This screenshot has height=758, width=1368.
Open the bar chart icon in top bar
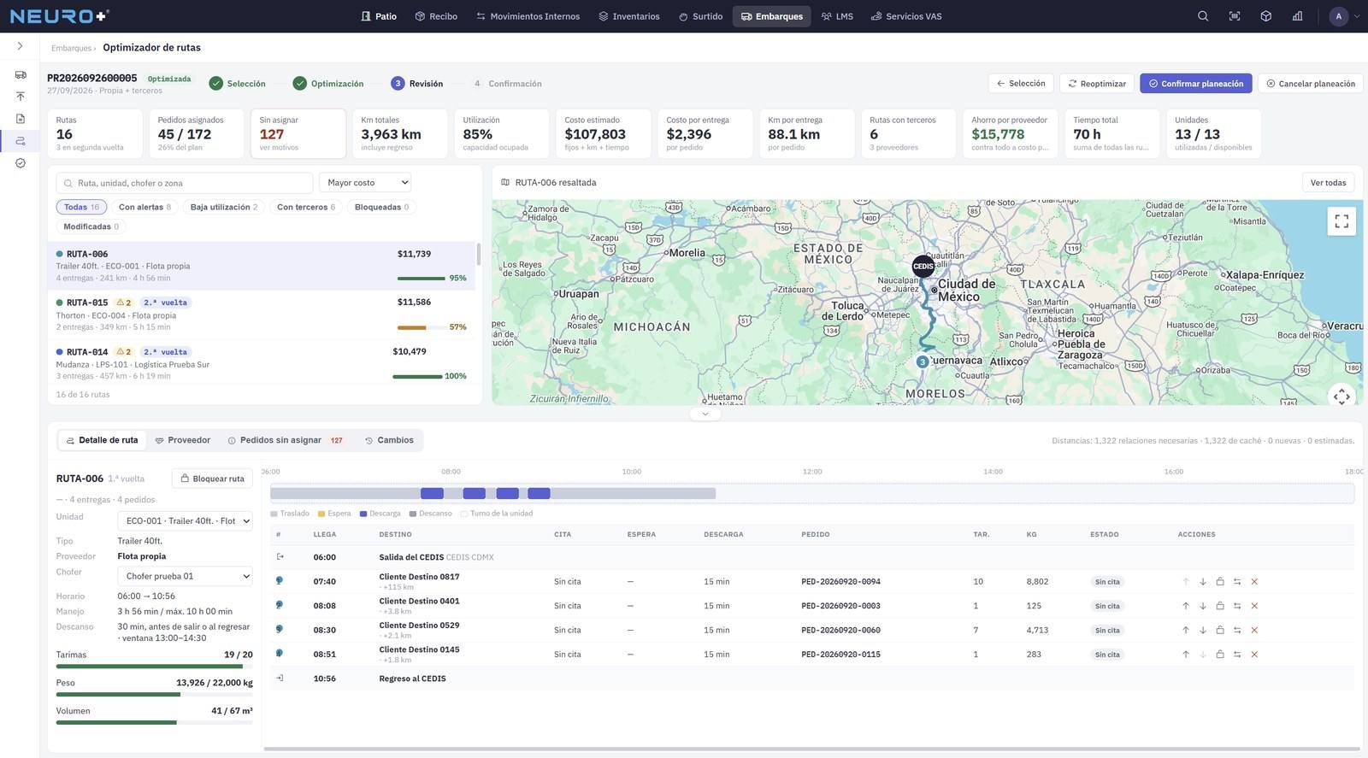(x=1298, y=16)
